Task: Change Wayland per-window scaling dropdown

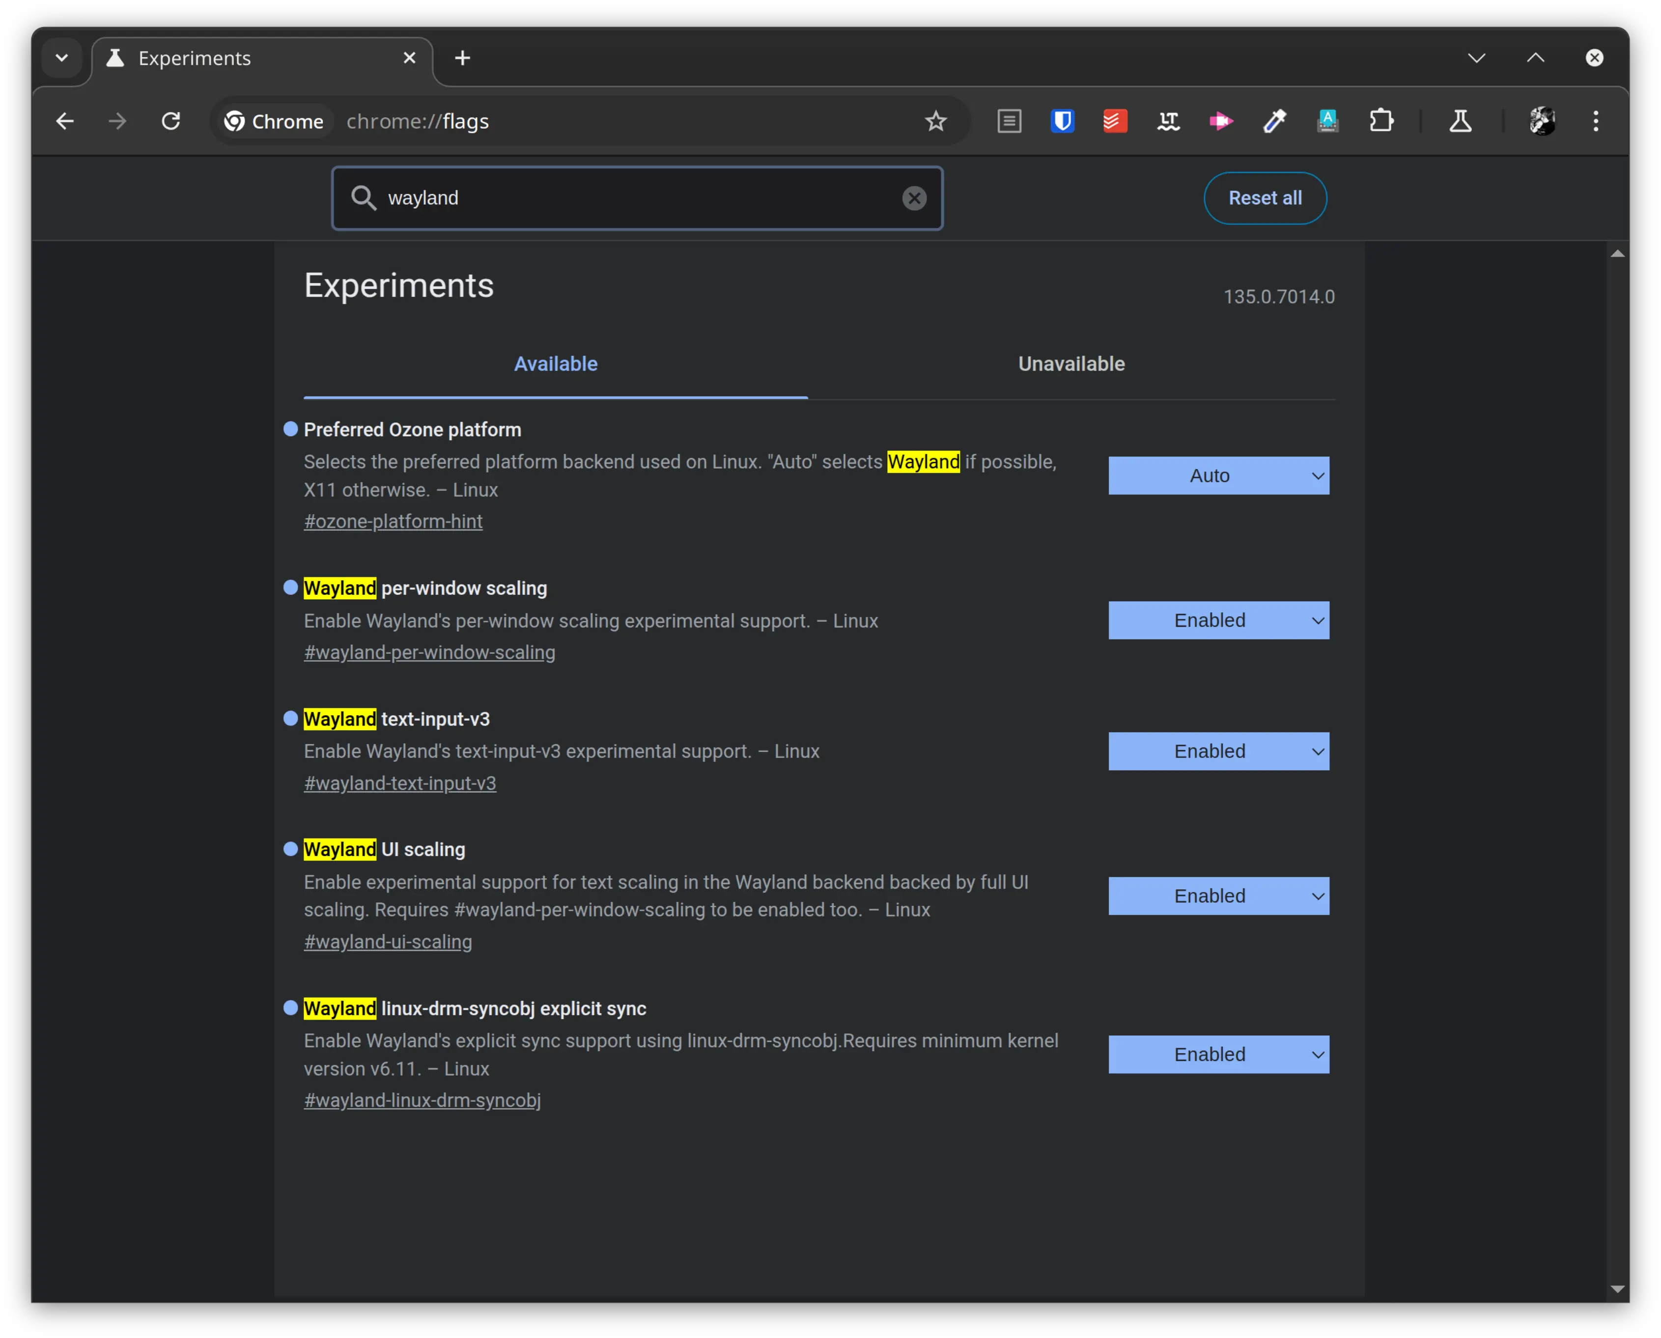Action: (x=1220, y=620)
